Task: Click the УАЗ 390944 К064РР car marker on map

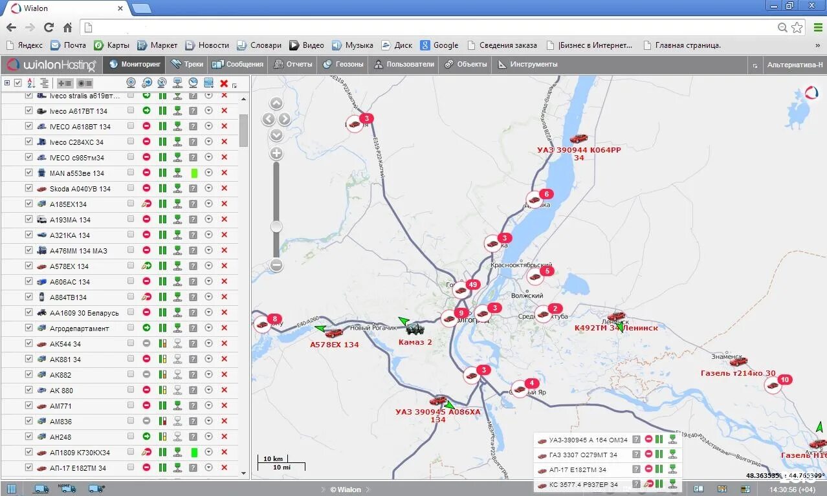Action: coord(579,138)
